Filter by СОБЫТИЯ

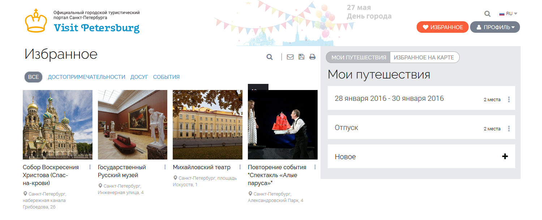coord(166,77)
